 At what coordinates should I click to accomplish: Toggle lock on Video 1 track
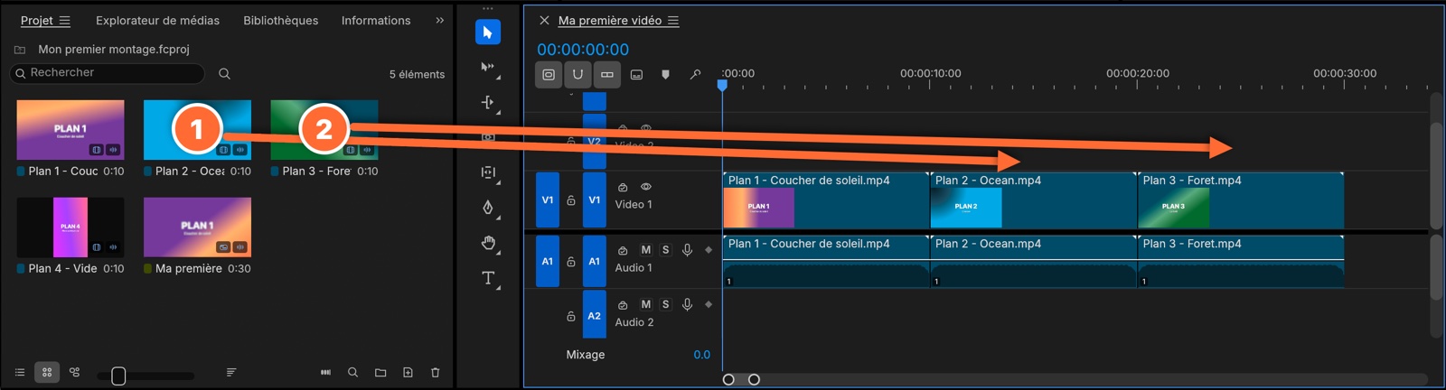(571, 200)
